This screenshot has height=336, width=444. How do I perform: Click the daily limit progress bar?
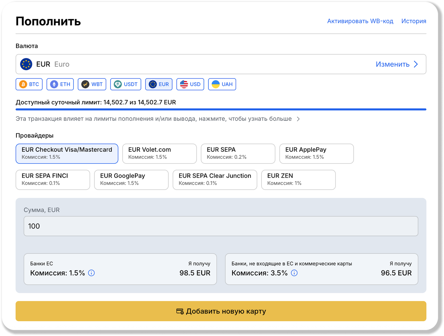tap(221, 110)
